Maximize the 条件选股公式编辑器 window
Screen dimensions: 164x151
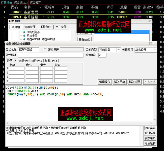tap(151, 44)
